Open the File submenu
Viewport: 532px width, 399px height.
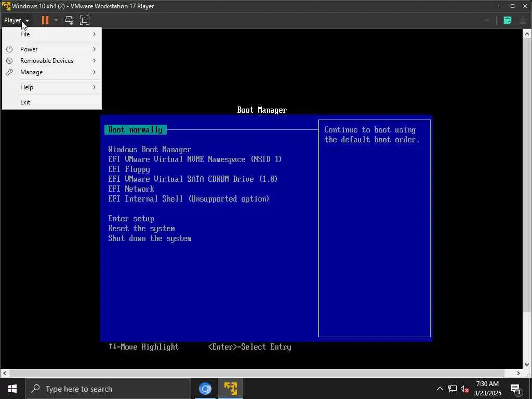[52, 34]
